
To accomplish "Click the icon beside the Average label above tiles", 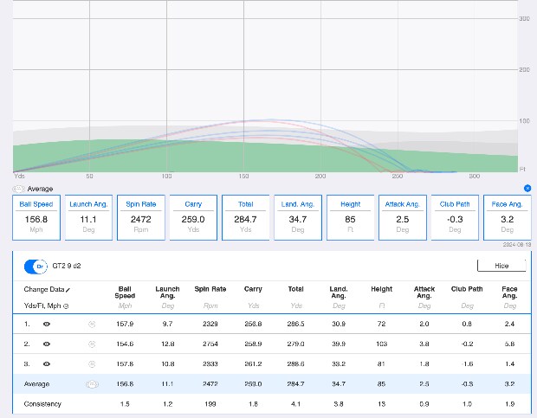I will [x=19, y=189].
